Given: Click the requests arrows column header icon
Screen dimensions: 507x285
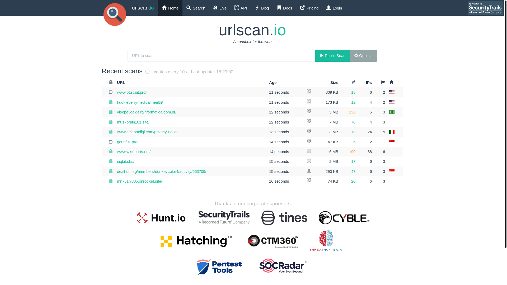Looking at the screenshot, I should point(353,82).
